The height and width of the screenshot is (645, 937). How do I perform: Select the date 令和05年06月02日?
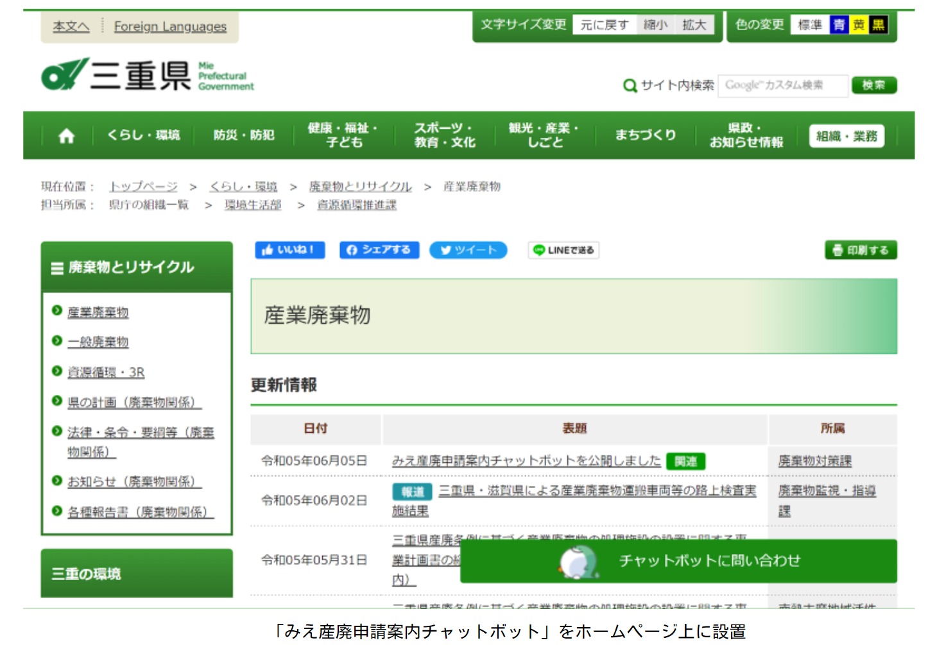point(314,501)
